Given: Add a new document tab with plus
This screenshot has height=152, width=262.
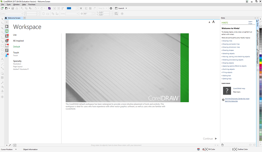Looking at the screenshot, I should click(25, 18).
